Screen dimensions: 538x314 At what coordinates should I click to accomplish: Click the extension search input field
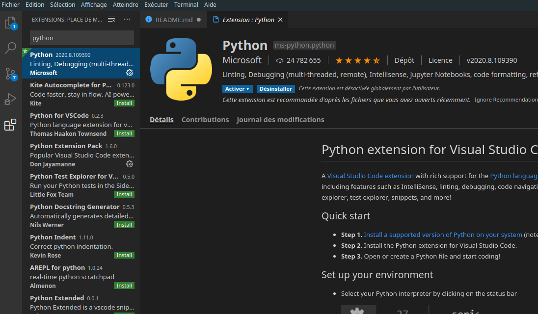point(82,38)
